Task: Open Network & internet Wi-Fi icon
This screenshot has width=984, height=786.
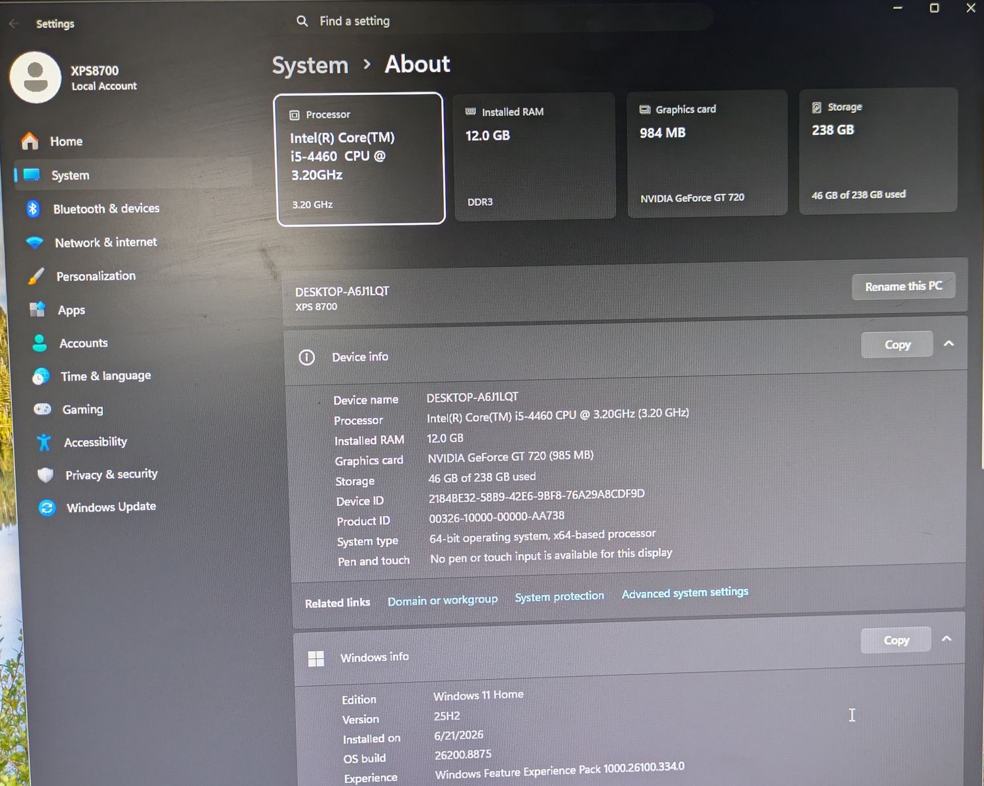Action: point(35,242)
